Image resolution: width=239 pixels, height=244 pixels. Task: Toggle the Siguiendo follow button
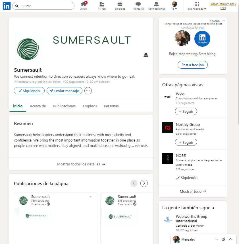tap(29, 91)
